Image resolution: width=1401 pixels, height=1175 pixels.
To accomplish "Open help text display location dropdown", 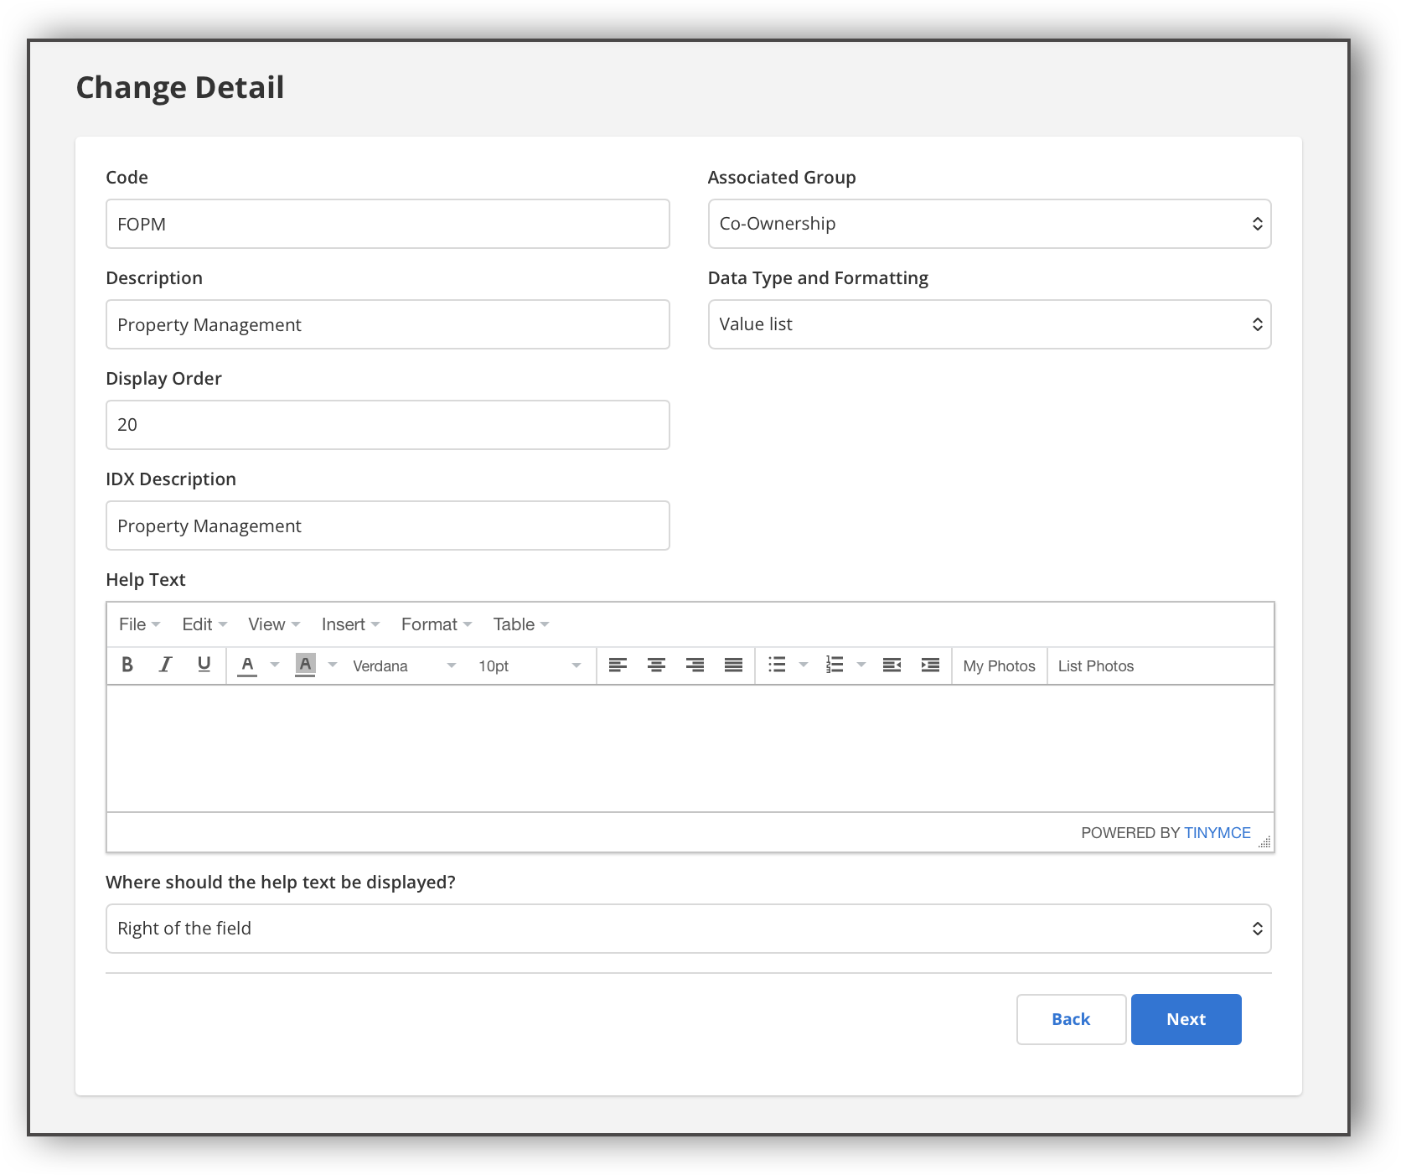I will pyautogui.click(x=689, y=929).
